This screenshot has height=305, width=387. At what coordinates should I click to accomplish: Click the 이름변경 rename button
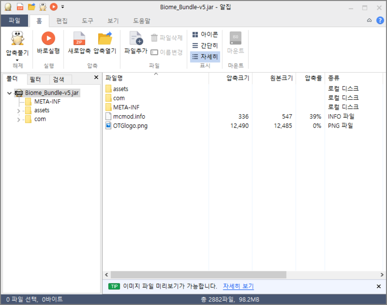(167, 52)
